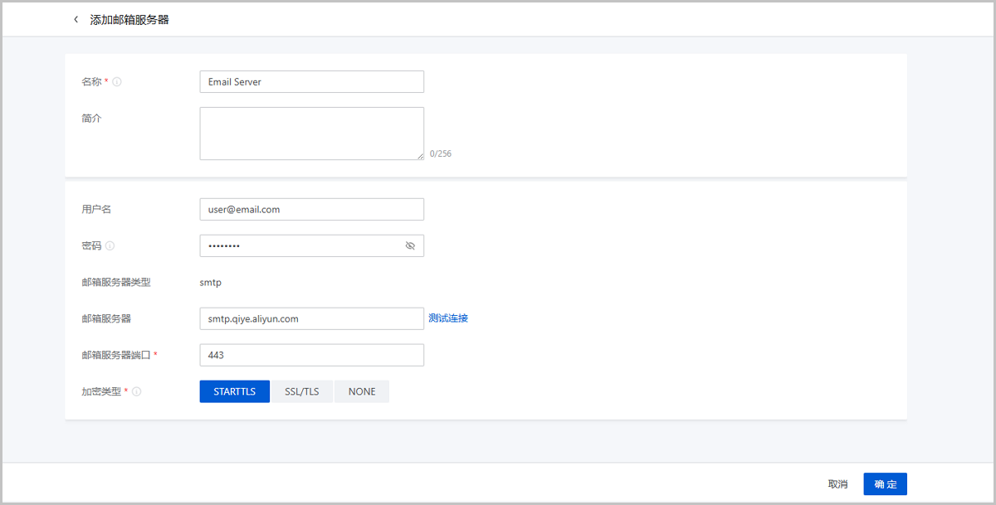996x505 pixels.
Task: Focus the 用户名 field with user@email.com
Action: [311, 210]
